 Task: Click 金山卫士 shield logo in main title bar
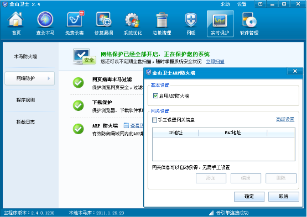coord(5,4)
